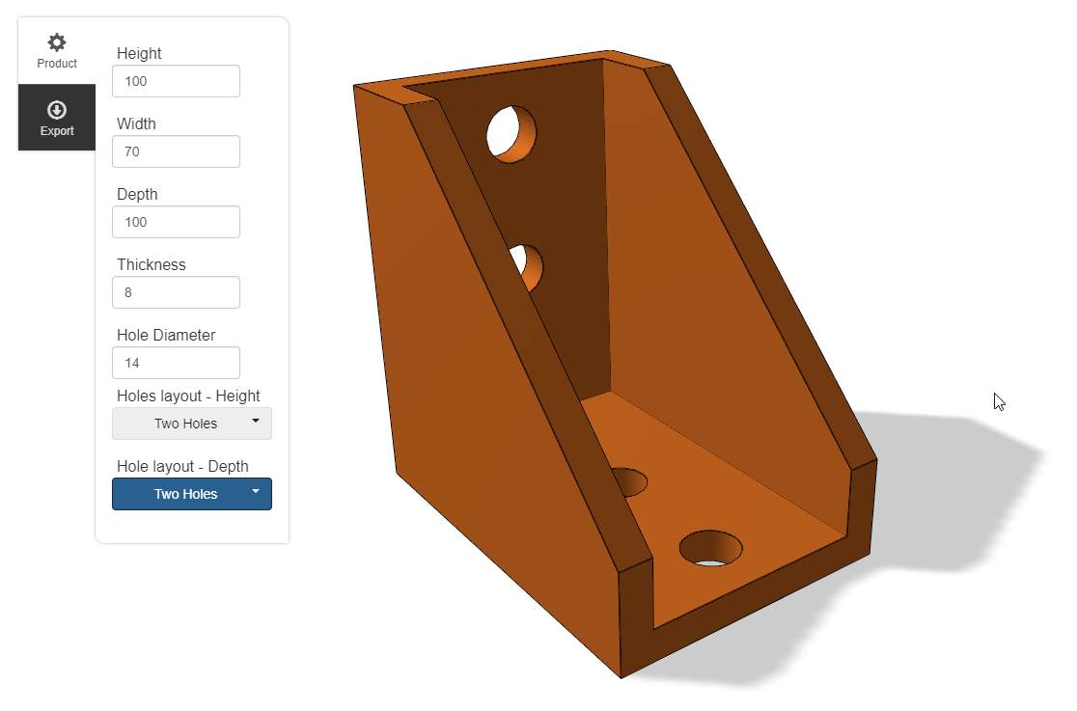
Task: Select the Width field containing 70
Action: click(x=176, y=151)
